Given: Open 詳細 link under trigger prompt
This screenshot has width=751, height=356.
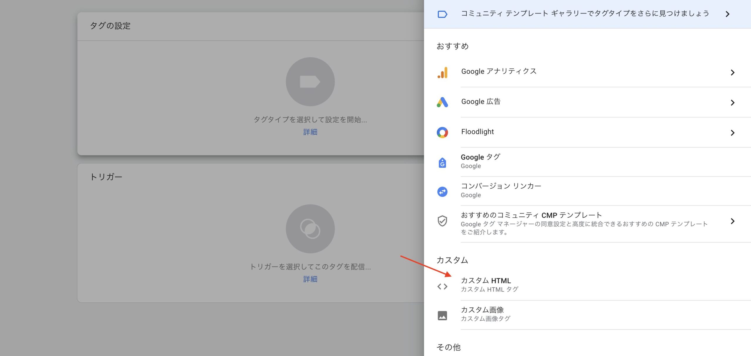Looking at the screenshot, I should tap(310, 279).
